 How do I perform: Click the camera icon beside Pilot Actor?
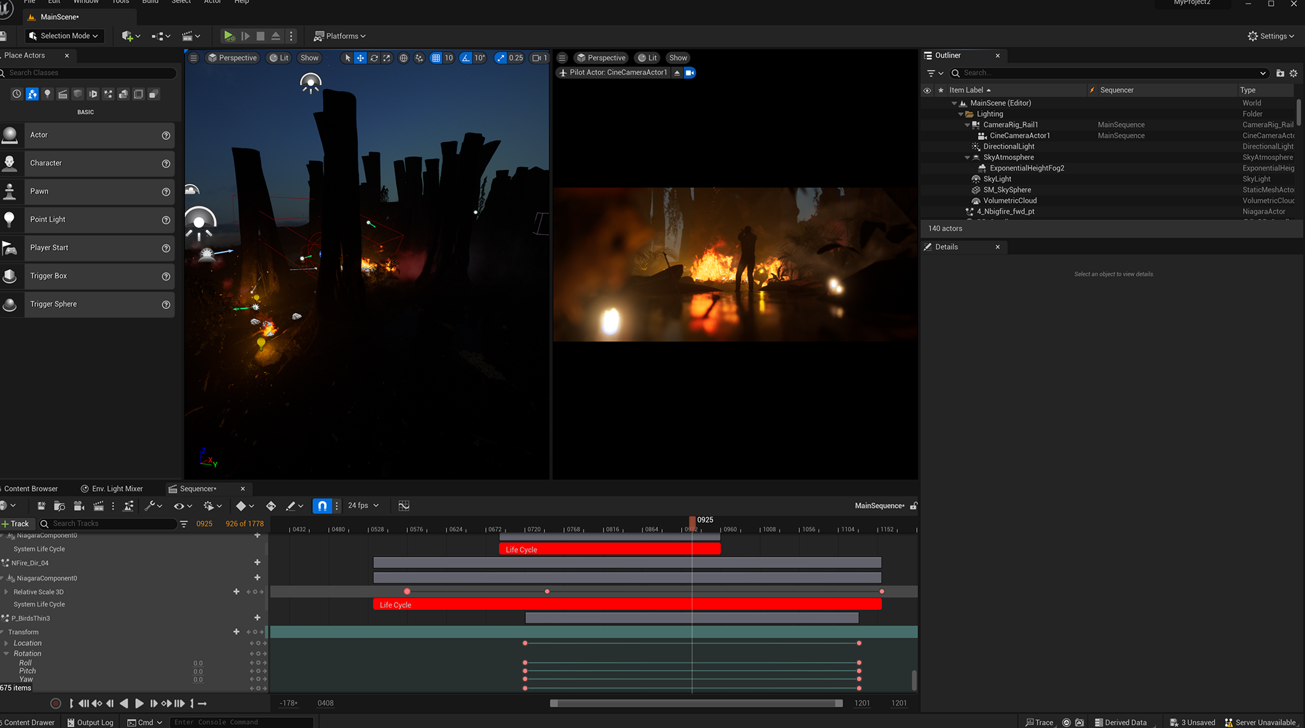point(690,73)
